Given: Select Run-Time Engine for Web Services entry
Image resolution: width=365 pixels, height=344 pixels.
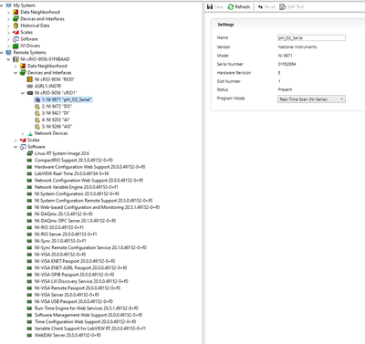Looking at the screenshot, I should point(87,308).
